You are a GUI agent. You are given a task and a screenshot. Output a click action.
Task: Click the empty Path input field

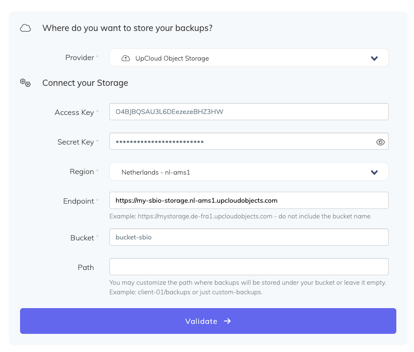click(248, 267)
